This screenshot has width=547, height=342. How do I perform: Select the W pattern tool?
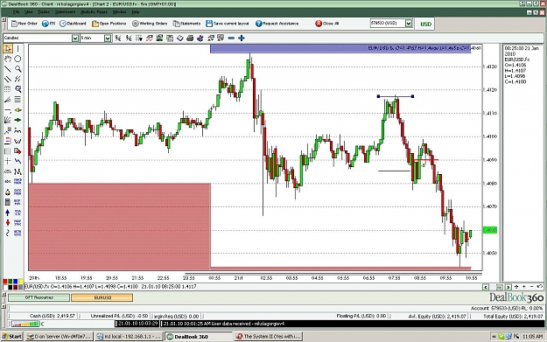tap(18, 141)
